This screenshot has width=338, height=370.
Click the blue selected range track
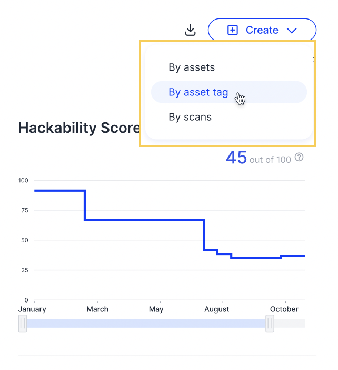tap(146, 323)
